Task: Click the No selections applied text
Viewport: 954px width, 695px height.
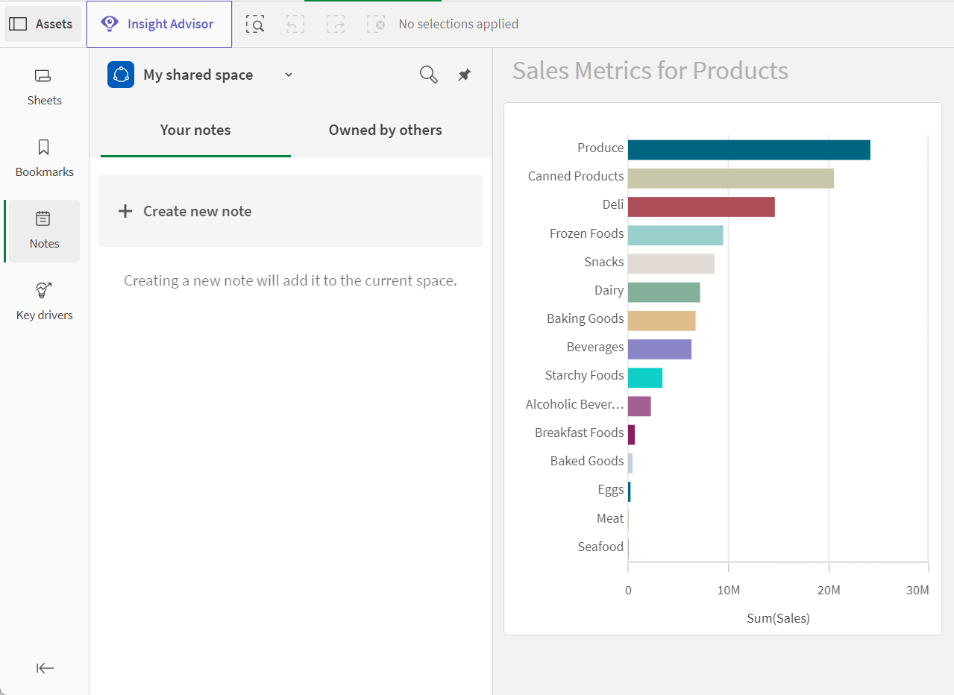Action: pyautogui.click(x=459, y=24)
